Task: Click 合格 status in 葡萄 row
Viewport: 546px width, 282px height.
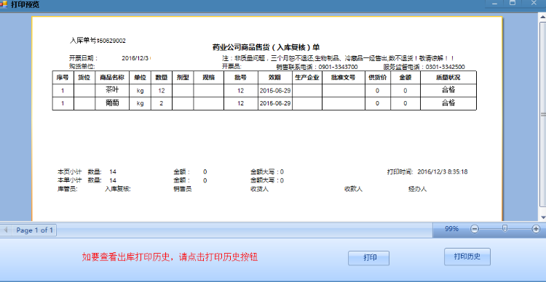Action: coord(448,103)
